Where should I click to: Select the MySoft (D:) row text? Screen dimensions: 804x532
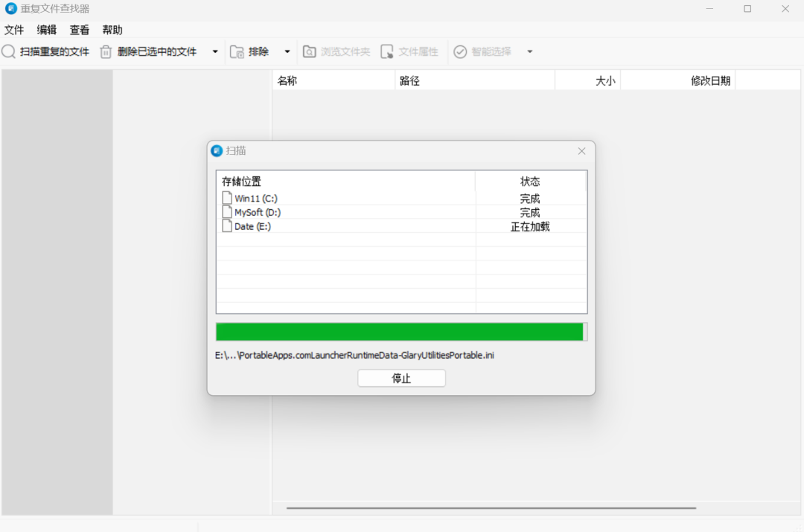click(258, 212)
